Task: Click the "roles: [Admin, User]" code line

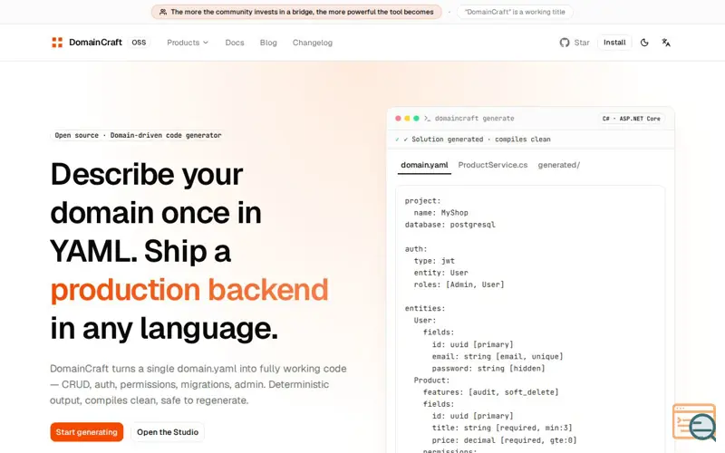Action: [459, 284]
